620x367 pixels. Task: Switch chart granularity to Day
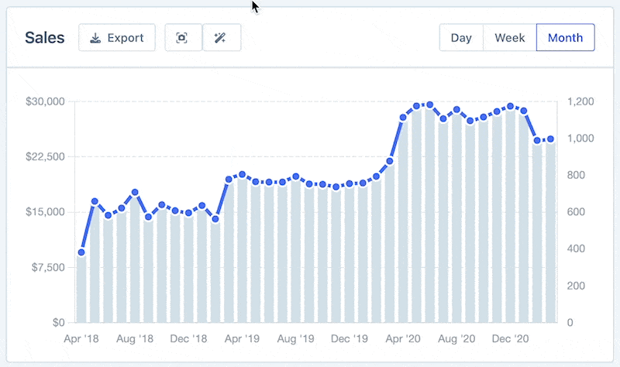pos(461,38)
